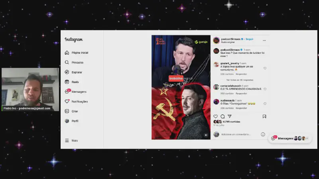Click goulart_jewelry comment avatar
Image resolution: width=319 pixels, height=179 pixels.
[x=216, y=65]
